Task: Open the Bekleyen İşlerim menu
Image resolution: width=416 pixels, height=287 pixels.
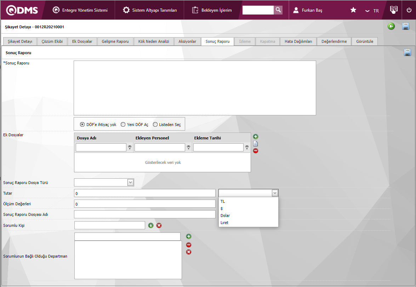Action: (x=212, y=10)
